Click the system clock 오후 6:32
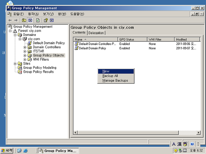 point(196,151)
